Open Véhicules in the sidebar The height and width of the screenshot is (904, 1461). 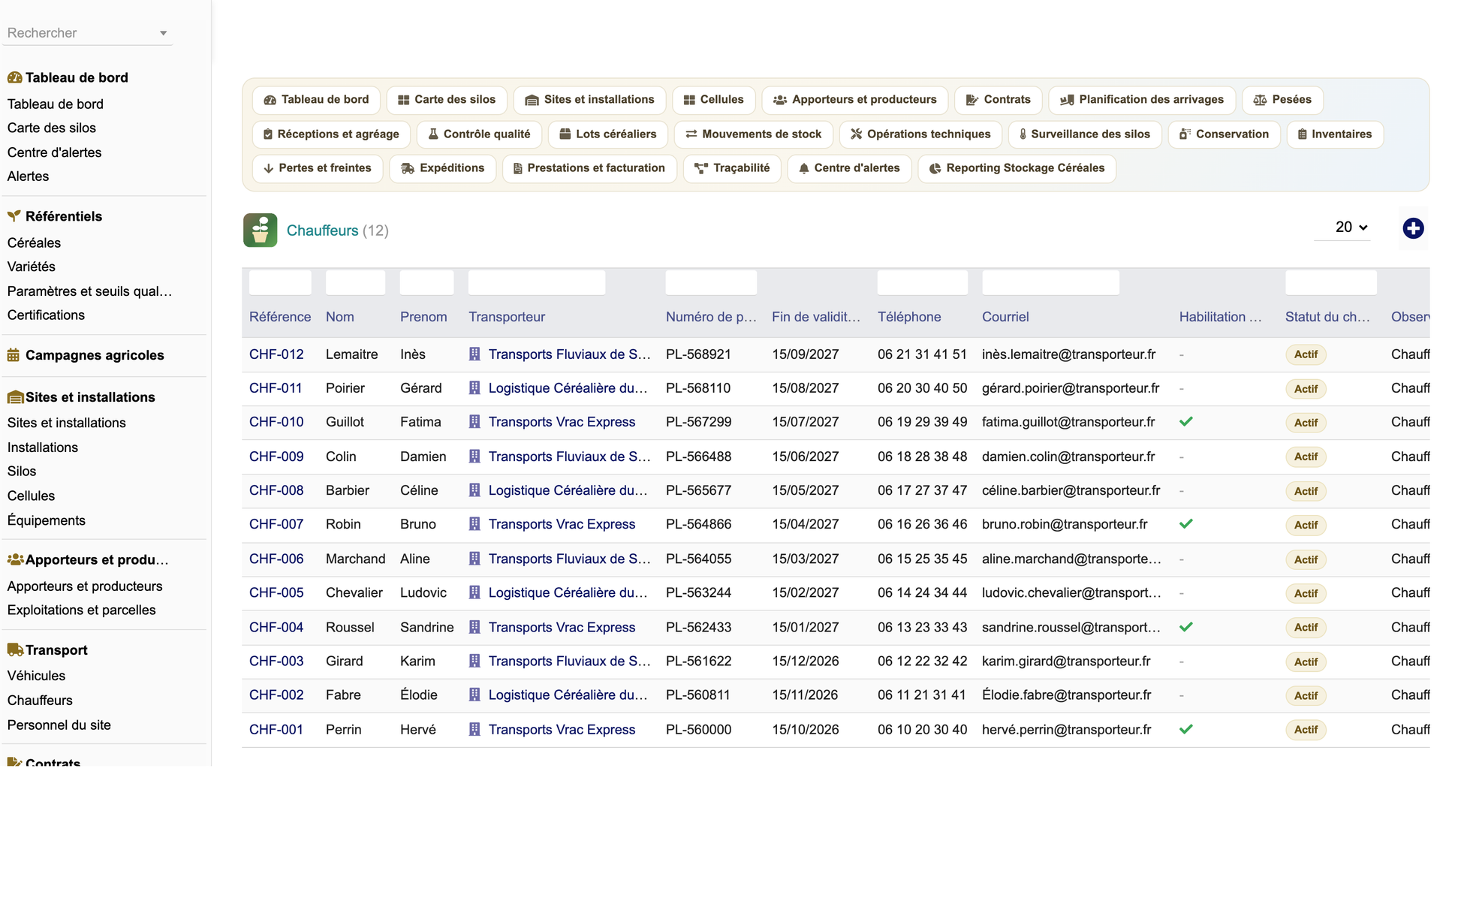(x=36, y=676)
